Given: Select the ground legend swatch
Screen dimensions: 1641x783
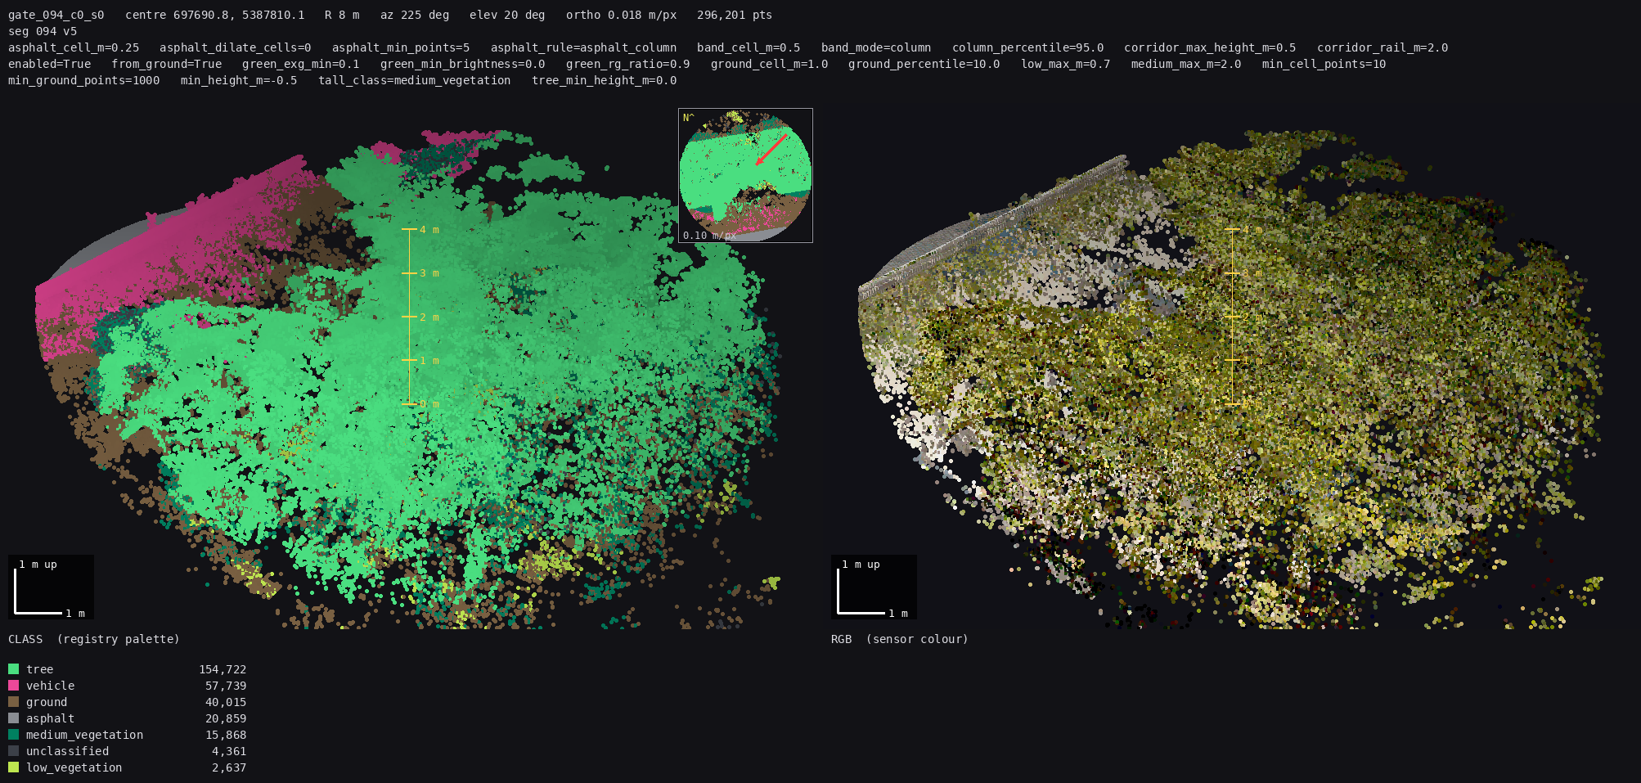Looking at the screenshot, I should [x=13, y=702].
